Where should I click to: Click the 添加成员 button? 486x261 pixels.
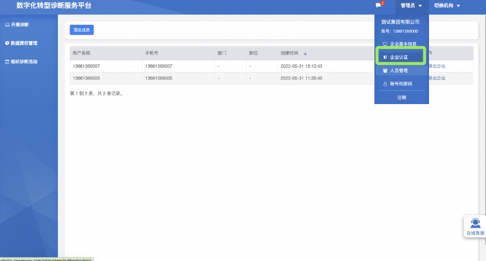point(82,30)
